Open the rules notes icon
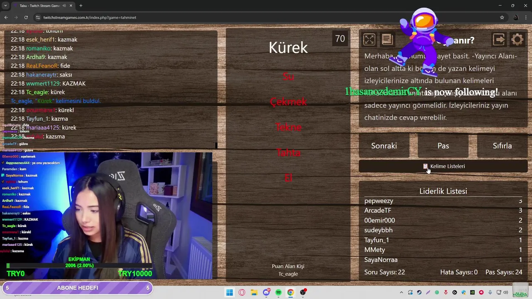The height and width of the screenshot is (299, 532). tap(387, 39)
